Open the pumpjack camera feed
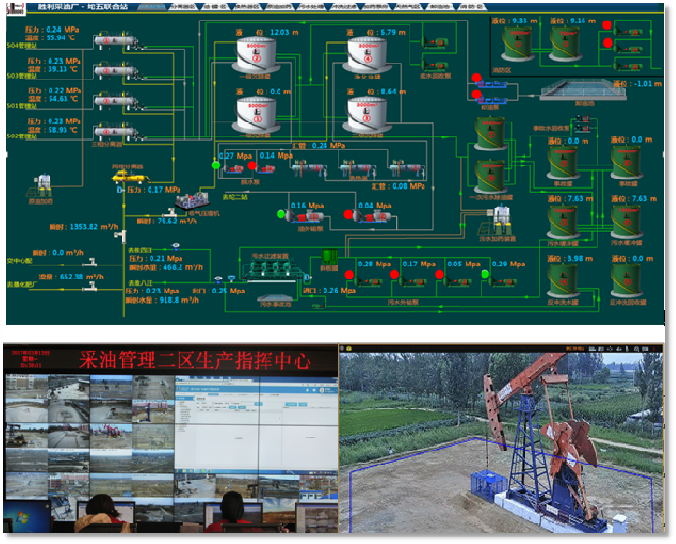This screenshot has height=544, width=676. (505, 437)
